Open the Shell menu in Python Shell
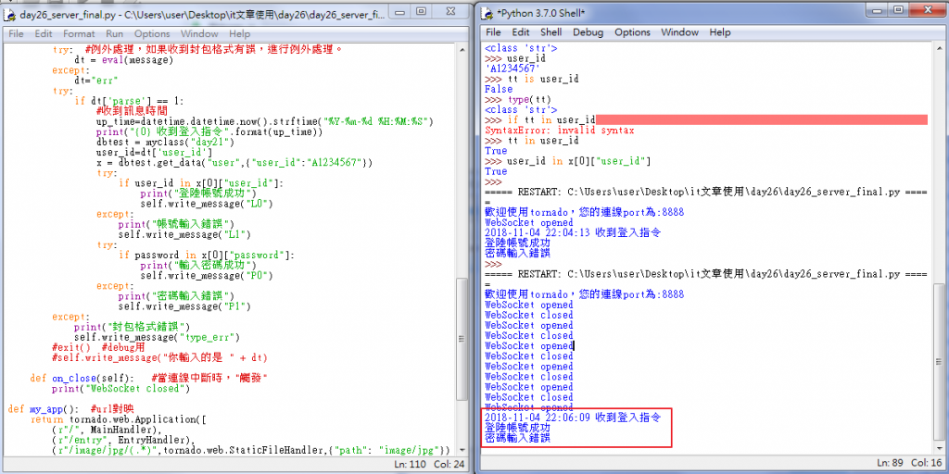The image size is (949, 474). coord(550,32)
